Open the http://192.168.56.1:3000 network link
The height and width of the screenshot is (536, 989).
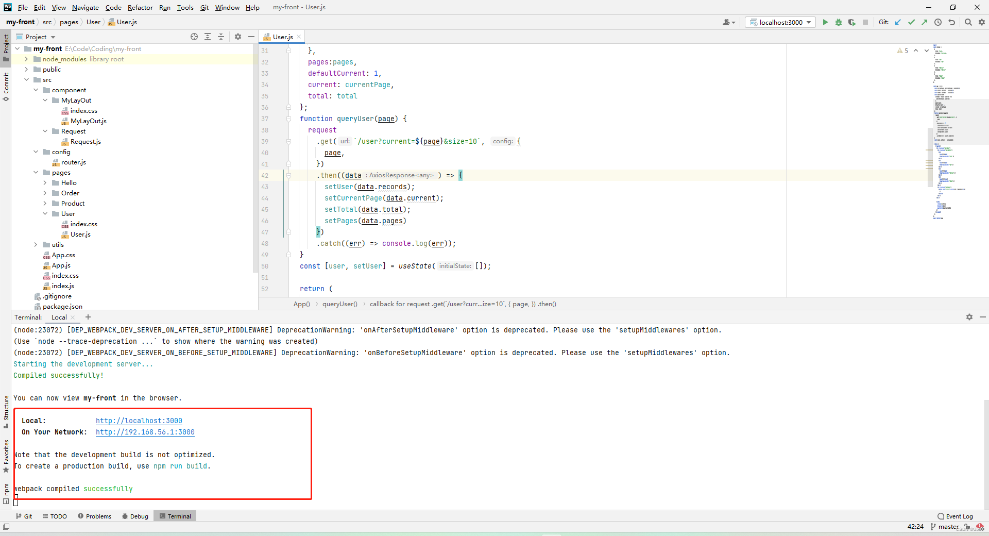pyautogui.click(x=145, y=432)
